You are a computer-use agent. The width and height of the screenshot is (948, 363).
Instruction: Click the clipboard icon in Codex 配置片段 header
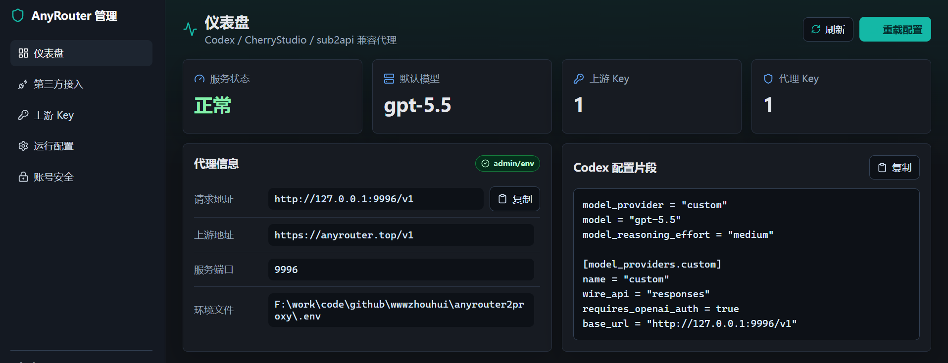(882, 168)
